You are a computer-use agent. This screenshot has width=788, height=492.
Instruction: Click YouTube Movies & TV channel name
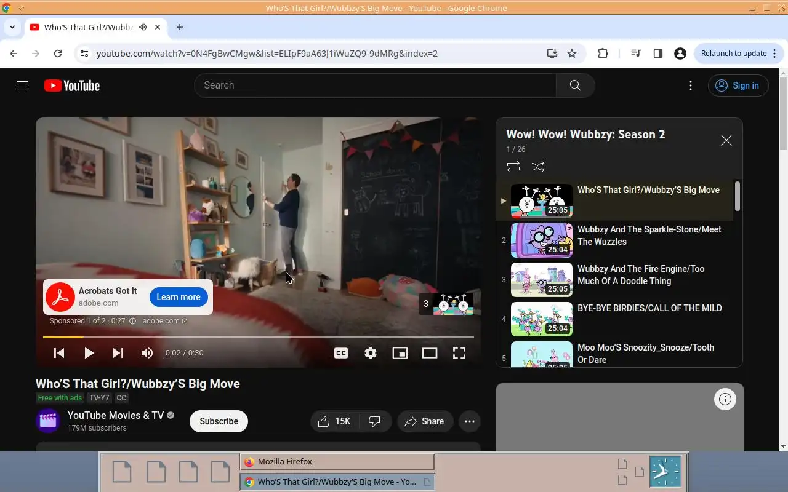coord(116,415)
